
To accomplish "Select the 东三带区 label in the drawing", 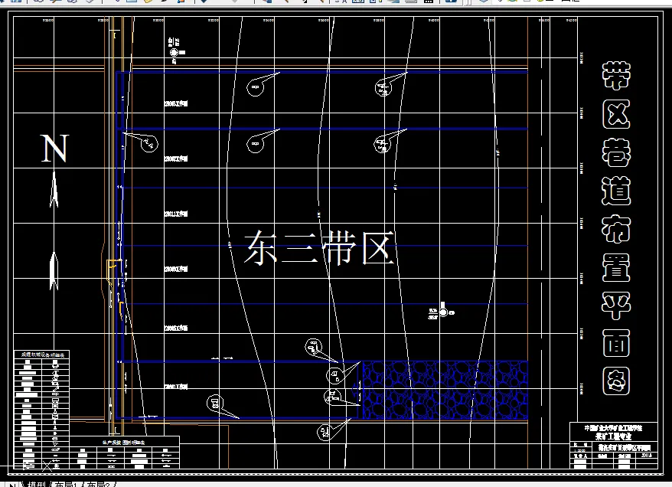I will tap(319, 248).
